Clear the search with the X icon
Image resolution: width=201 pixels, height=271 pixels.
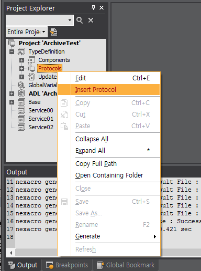(91, 20)
